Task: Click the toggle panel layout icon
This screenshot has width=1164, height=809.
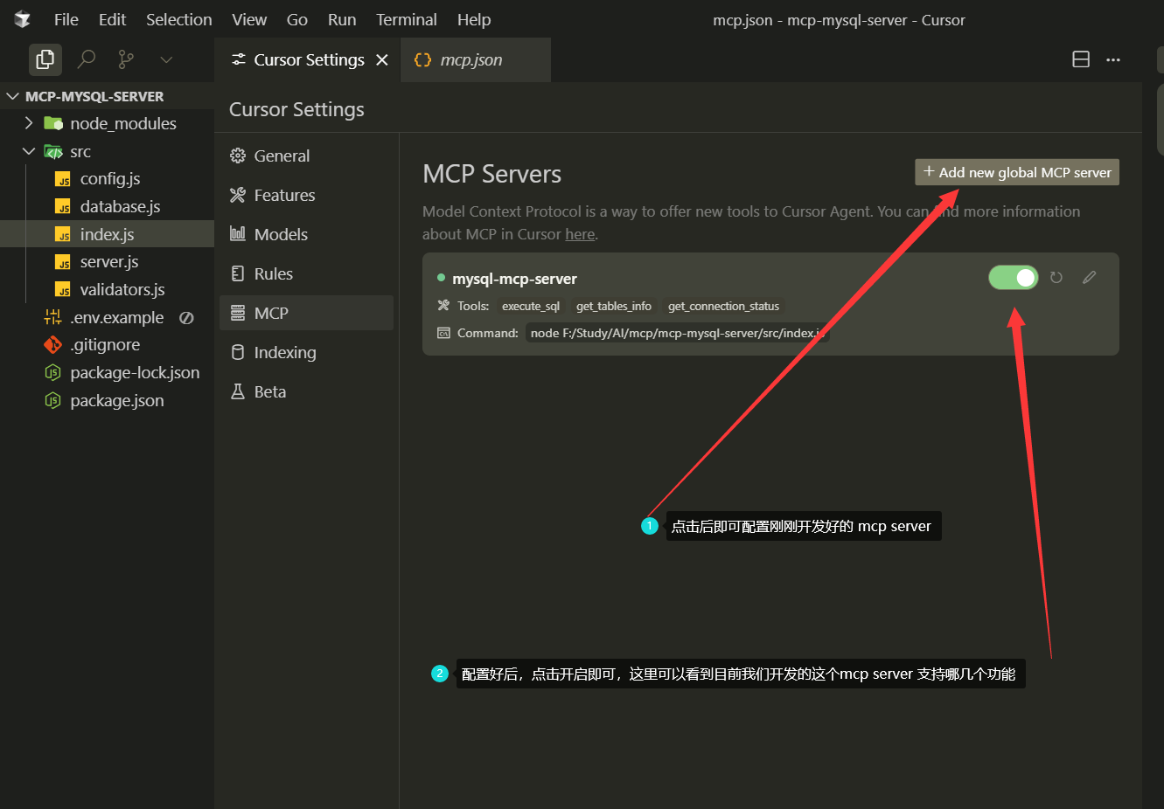Action: [1081, 59]
